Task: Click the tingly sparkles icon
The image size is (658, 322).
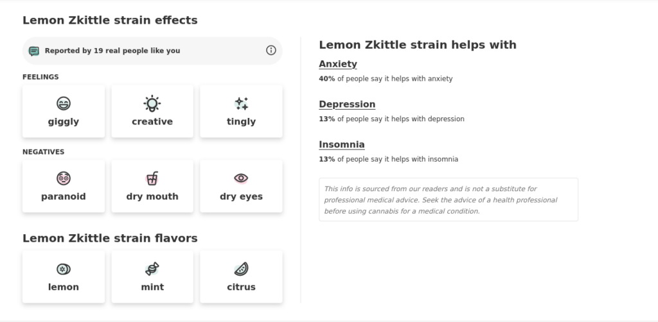Action: click(242, 103)
